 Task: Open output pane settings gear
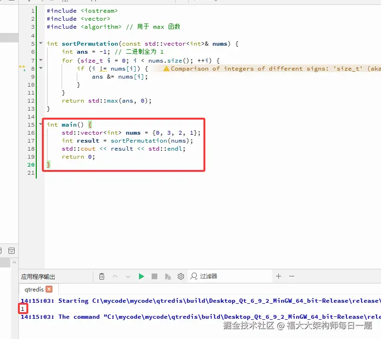coord(181,276)
